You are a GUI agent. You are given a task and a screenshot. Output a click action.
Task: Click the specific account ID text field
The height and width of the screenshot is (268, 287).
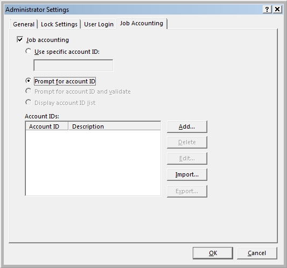pos(73,65)
